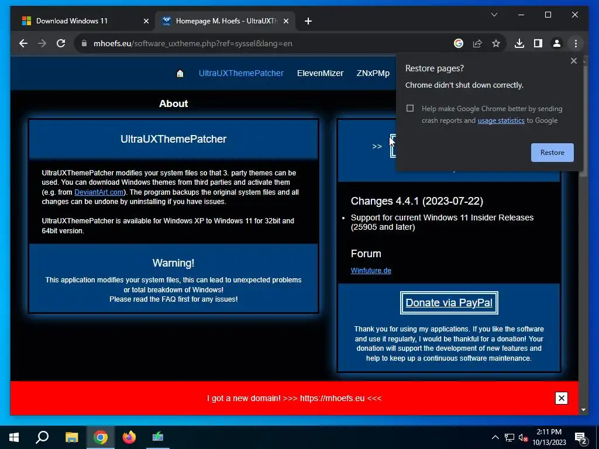Viewport: 599px width, 449px height.
Task: Click the About heading text
Action: (173, 104)
